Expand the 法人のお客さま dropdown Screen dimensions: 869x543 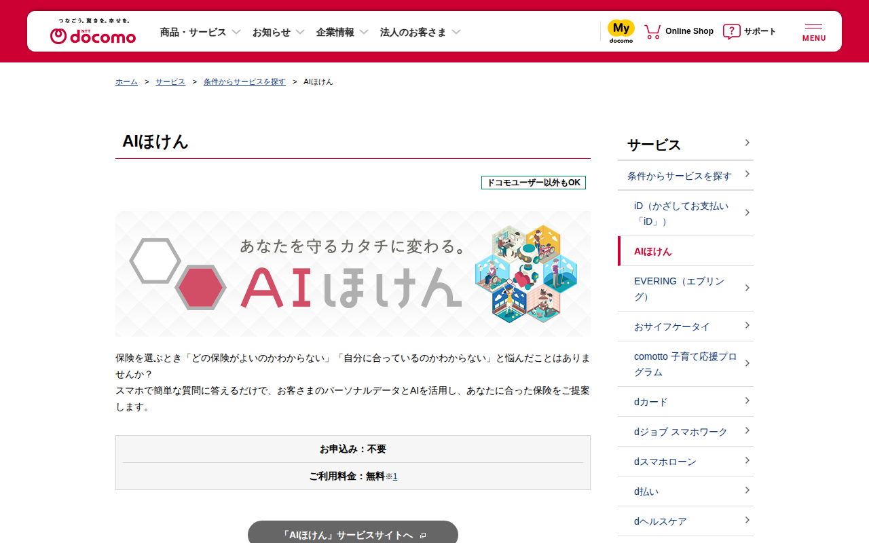click(x=456, y=32)
